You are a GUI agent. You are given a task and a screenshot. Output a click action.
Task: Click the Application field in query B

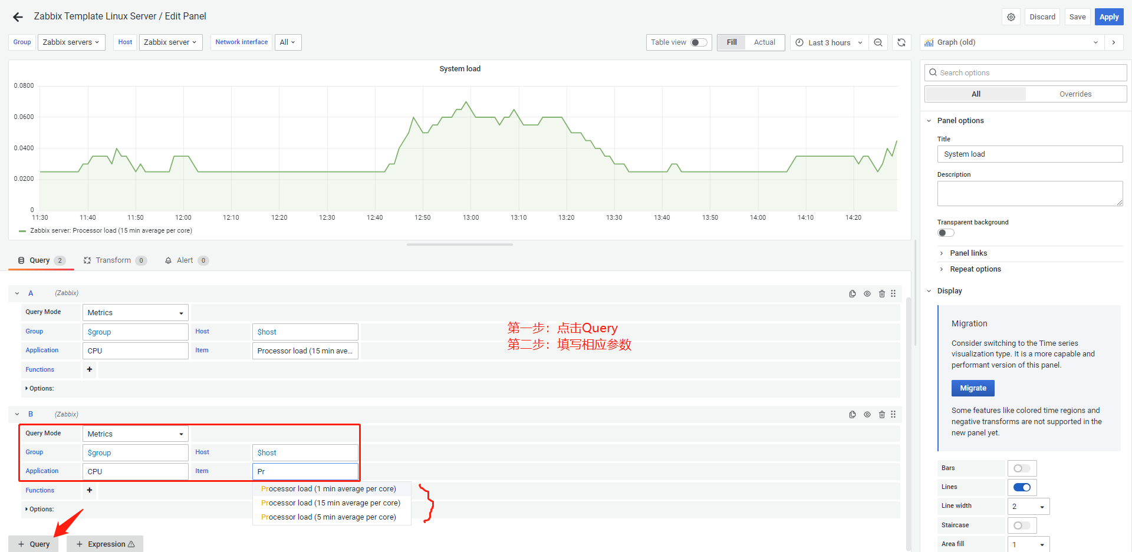135,472
